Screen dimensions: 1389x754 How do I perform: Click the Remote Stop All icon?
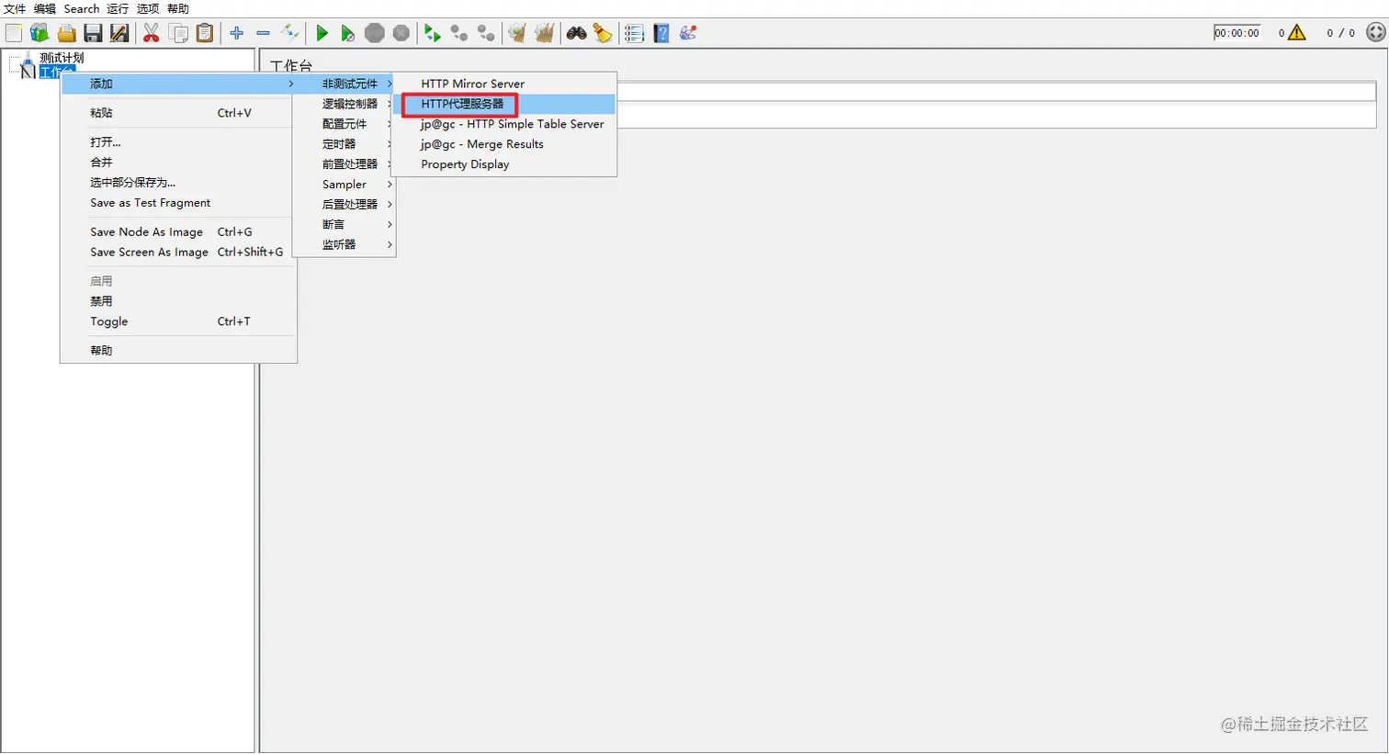pos(459,33)
